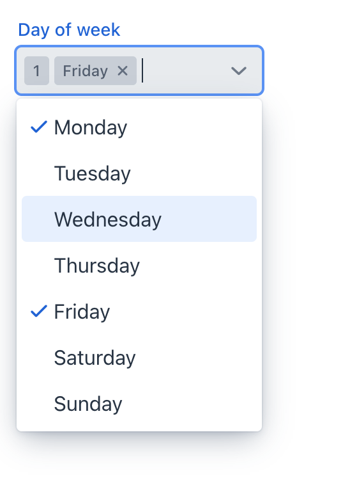Viewport: 350px width, 503px height.
Task: Pick Saturday from the dropdown list
Action: tap(139, 357)
